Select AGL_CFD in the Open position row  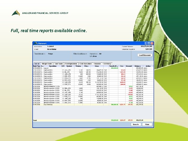tap(68, 70)
